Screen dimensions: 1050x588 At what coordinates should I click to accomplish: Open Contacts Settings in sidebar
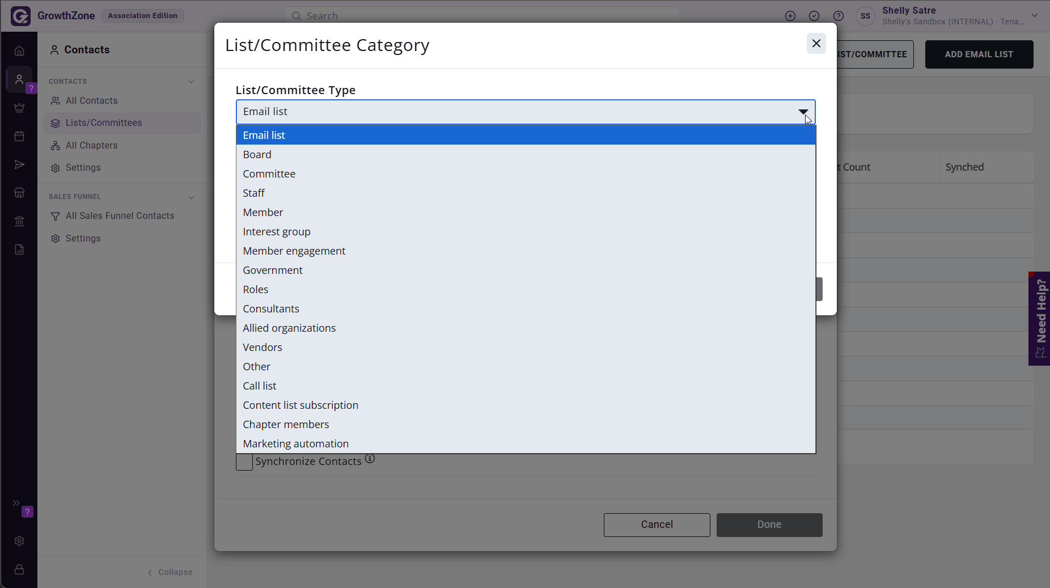122,168
